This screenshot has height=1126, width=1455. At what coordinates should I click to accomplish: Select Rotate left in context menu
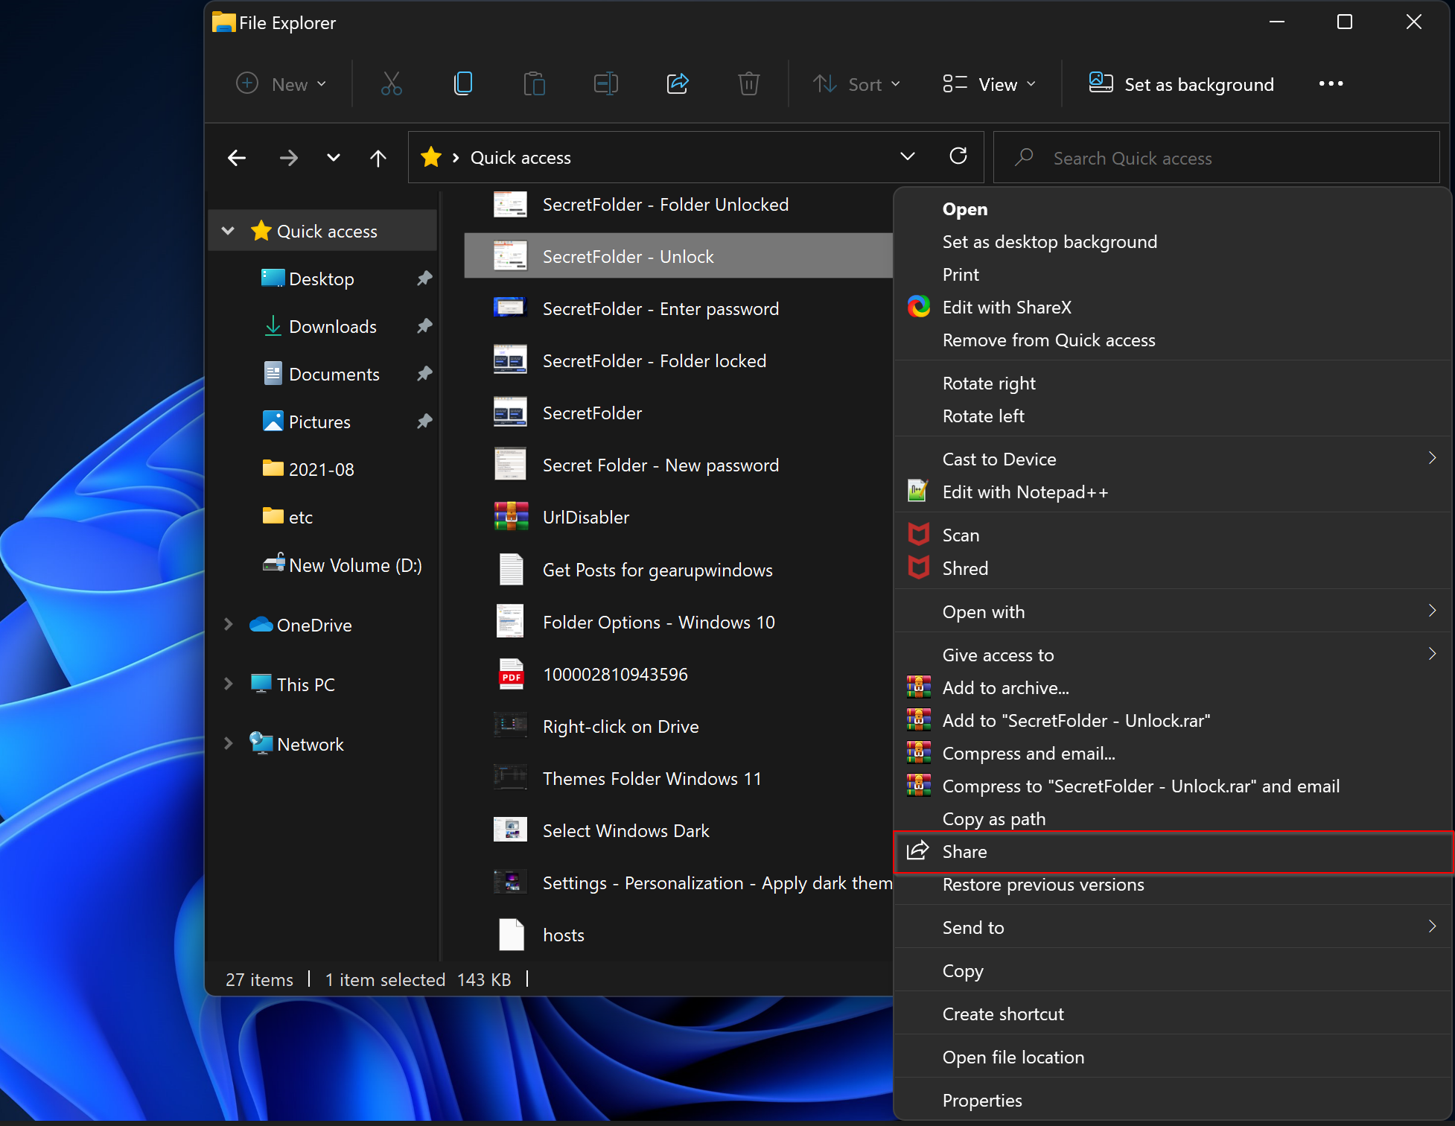point(1172,416)
